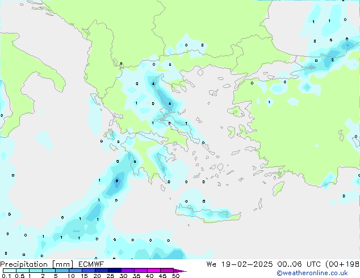Pick the 10–15 mm legend color swatch
Viewport: 360px width, 278px height.
pyautogui.click(x=76, y=271)
